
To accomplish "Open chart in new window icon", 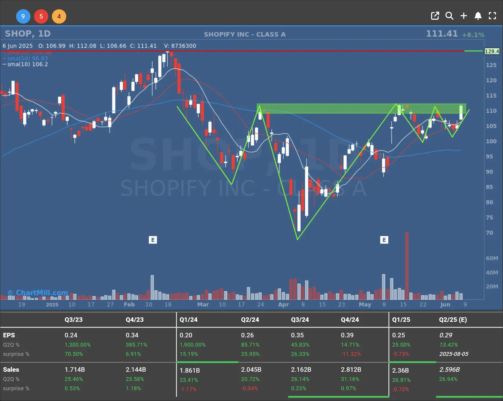I will click(435, 16).
